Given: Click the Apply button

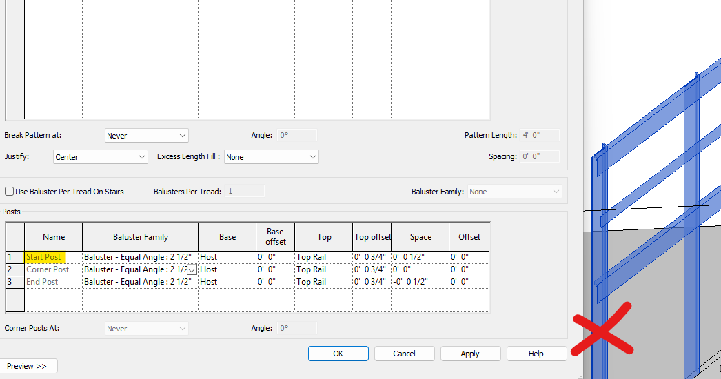Looking at the screenshot, I should (x=470, y=354).
